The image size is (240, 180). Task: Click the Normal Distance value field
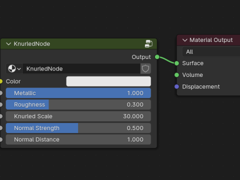[78, 139]
